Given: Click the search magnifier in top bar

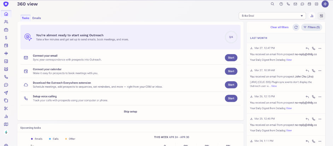Looking at the screenshot, I should pyautogui.click(x=273, y=4).
